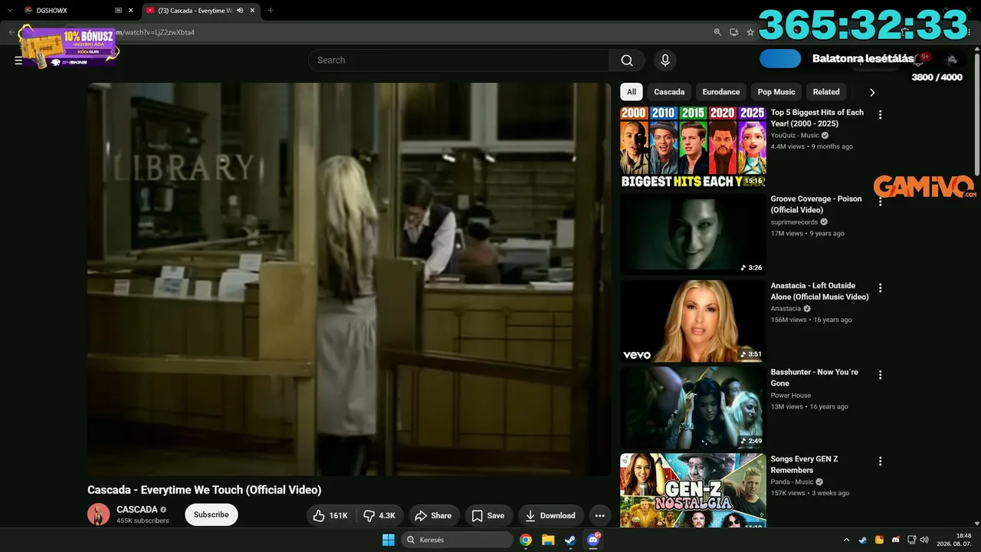Viewport: 981px width, 552px height.
Task: Show more filter chips with right arrow
Action: 871,93
